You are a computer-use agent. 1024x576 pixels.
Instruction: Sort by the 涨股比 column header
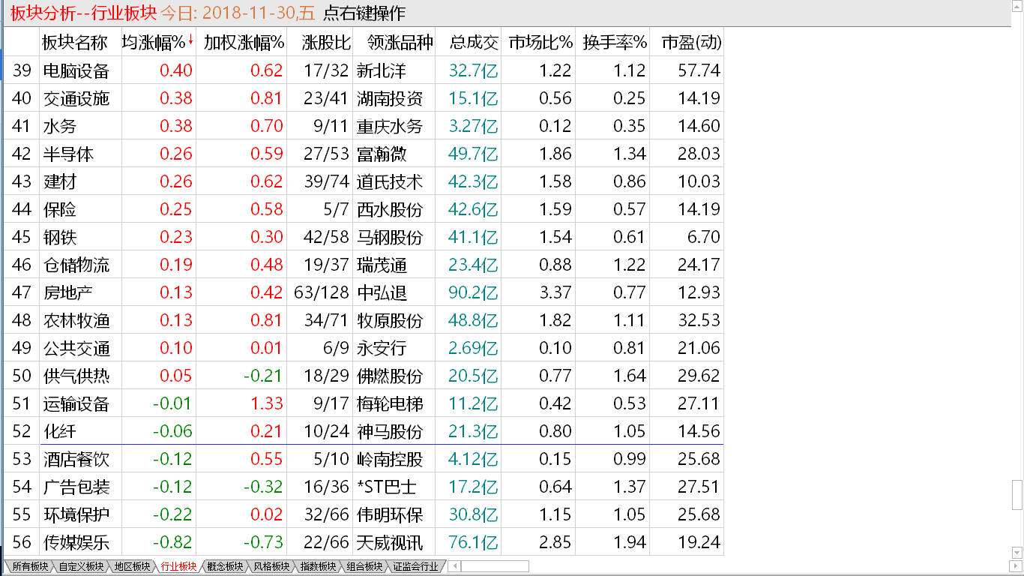click(x=327, y=43)
